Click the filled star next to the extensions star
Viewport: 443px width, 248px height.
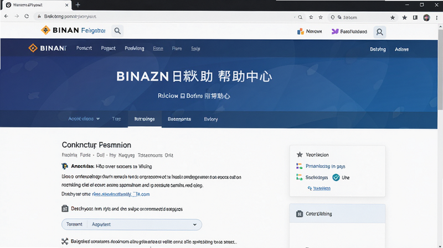[x=393, y=18]
